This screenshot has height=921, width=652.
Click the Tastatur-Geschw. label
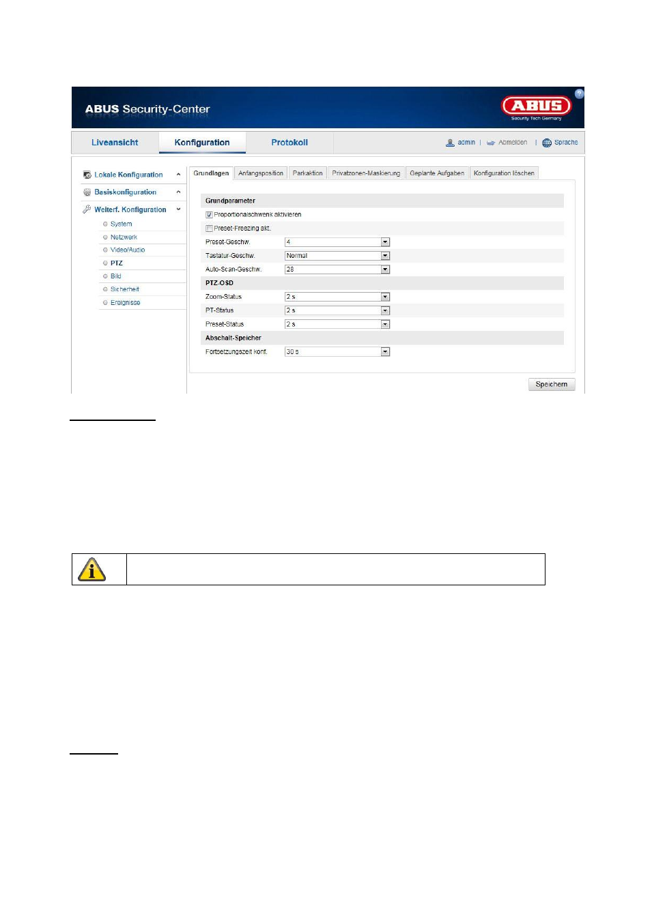pyautogui.click(x=230, y=256)
